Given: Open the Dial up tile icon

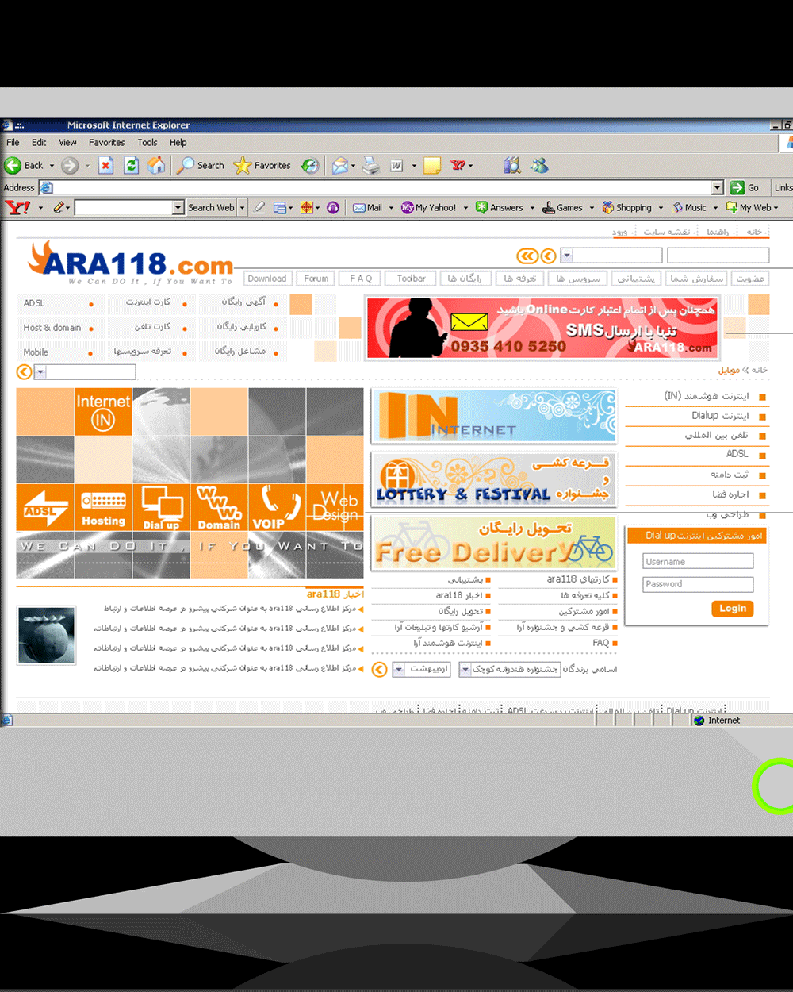Looking at the screenshot, I should [162, 507].
